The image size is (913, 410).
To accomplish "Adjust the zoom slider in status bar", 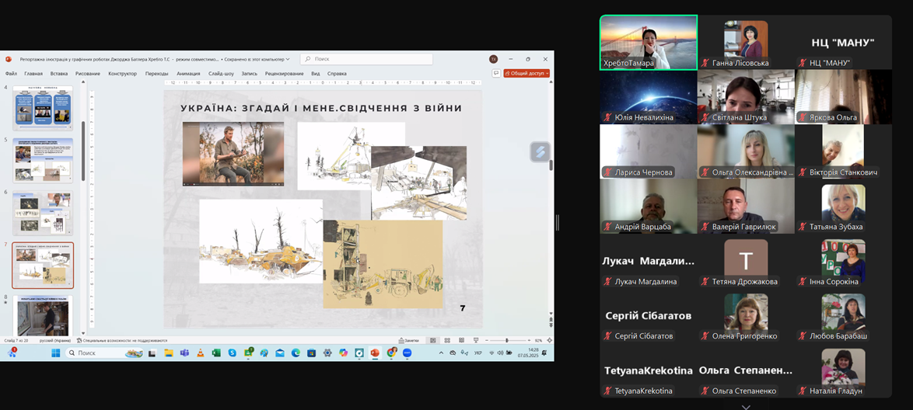I will click(x=506, y=340).
